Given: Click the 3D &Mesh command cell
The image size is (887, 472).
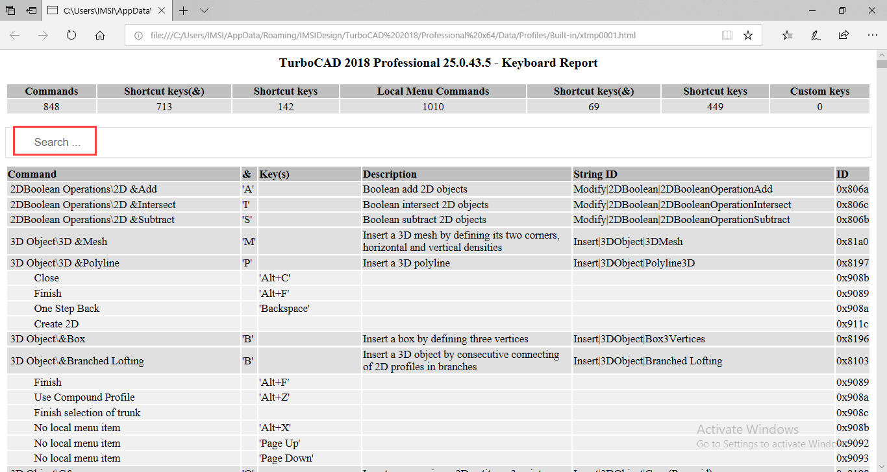Looking at the screenshot, I should 123,242.
